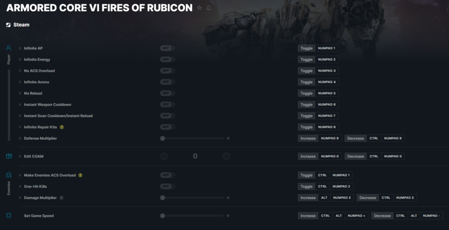This screenshot has width=449, height=230.
Task: Click the Enemies sidebar label
Action: (x=9, y=188)
